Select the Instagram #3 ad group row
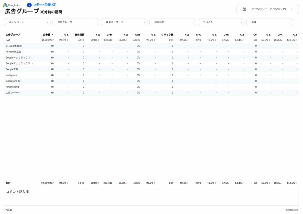This screenshot has width=303, height=214. pos(13,81)
